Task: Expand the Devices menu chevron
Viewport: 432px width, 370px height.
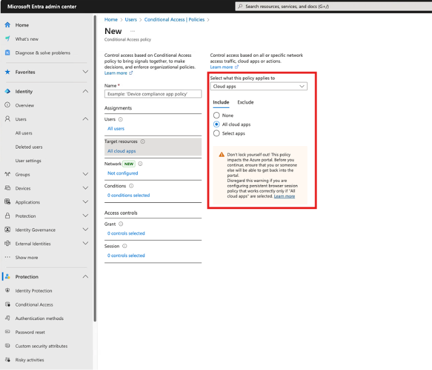Action: (85, 189)
